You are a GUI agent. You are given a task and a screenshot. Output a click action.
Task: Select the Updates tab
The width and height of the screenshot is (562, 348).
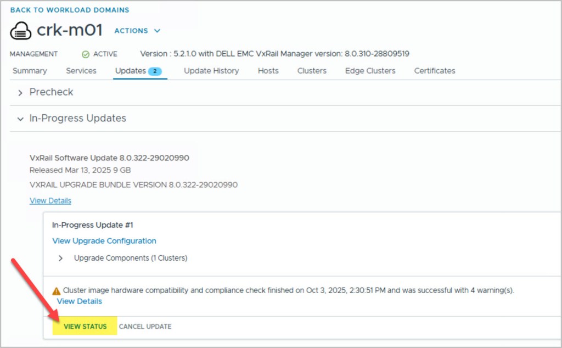pyautogui.click(x=131, y=71)
